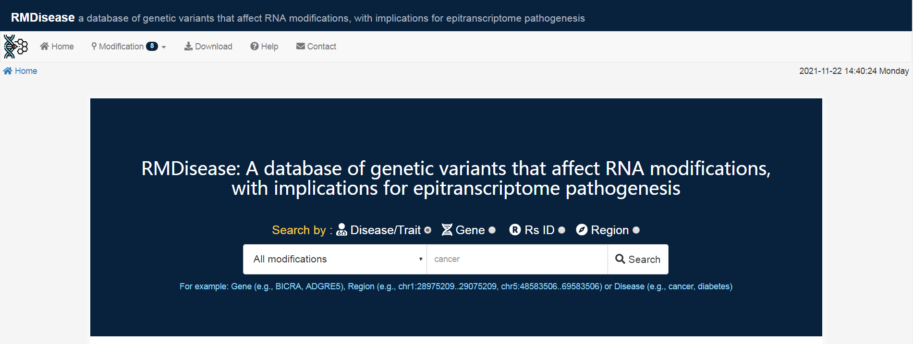
Task: Click the Search button
Action: pyautogui.click(x=638, y=259)
